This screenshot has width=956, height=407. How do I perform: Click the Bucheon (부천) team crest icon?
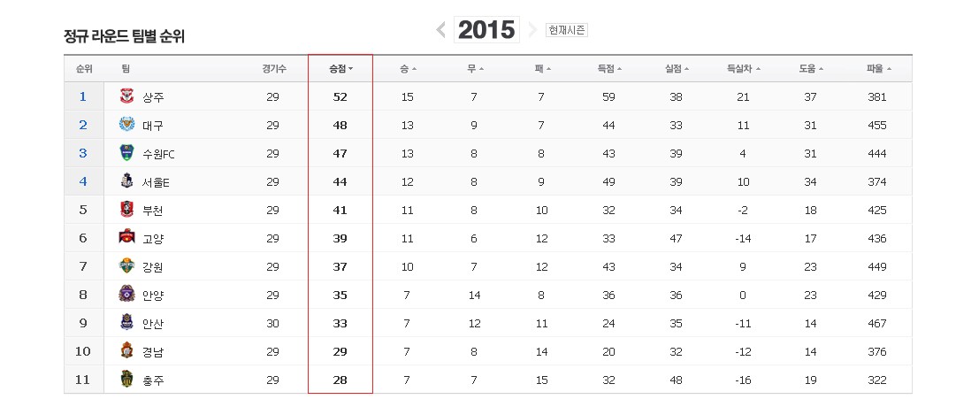point(127,210)
